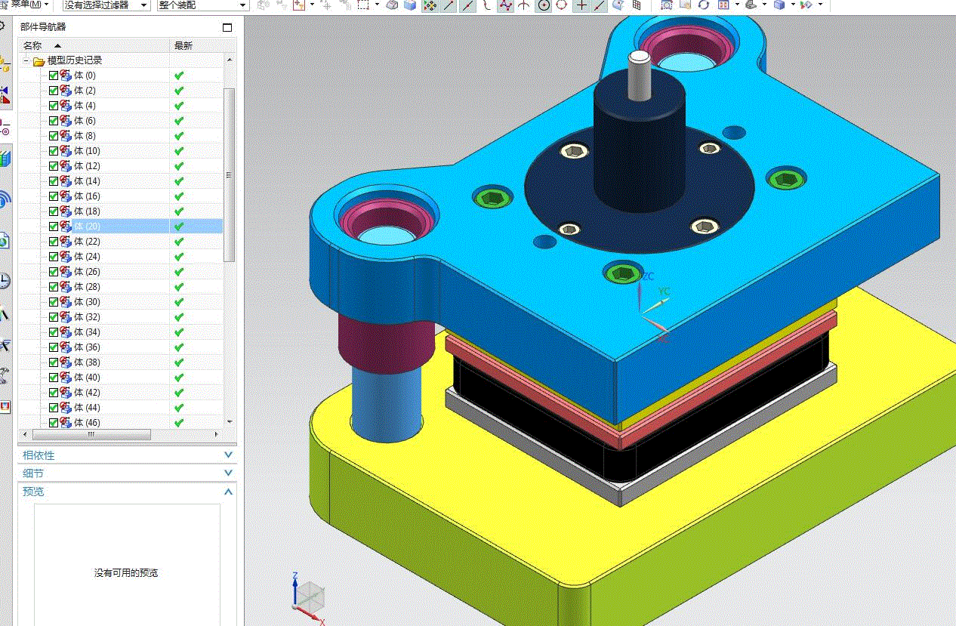
Task: Open the 整个装配 scope dropdown
Action: point(203,5)
